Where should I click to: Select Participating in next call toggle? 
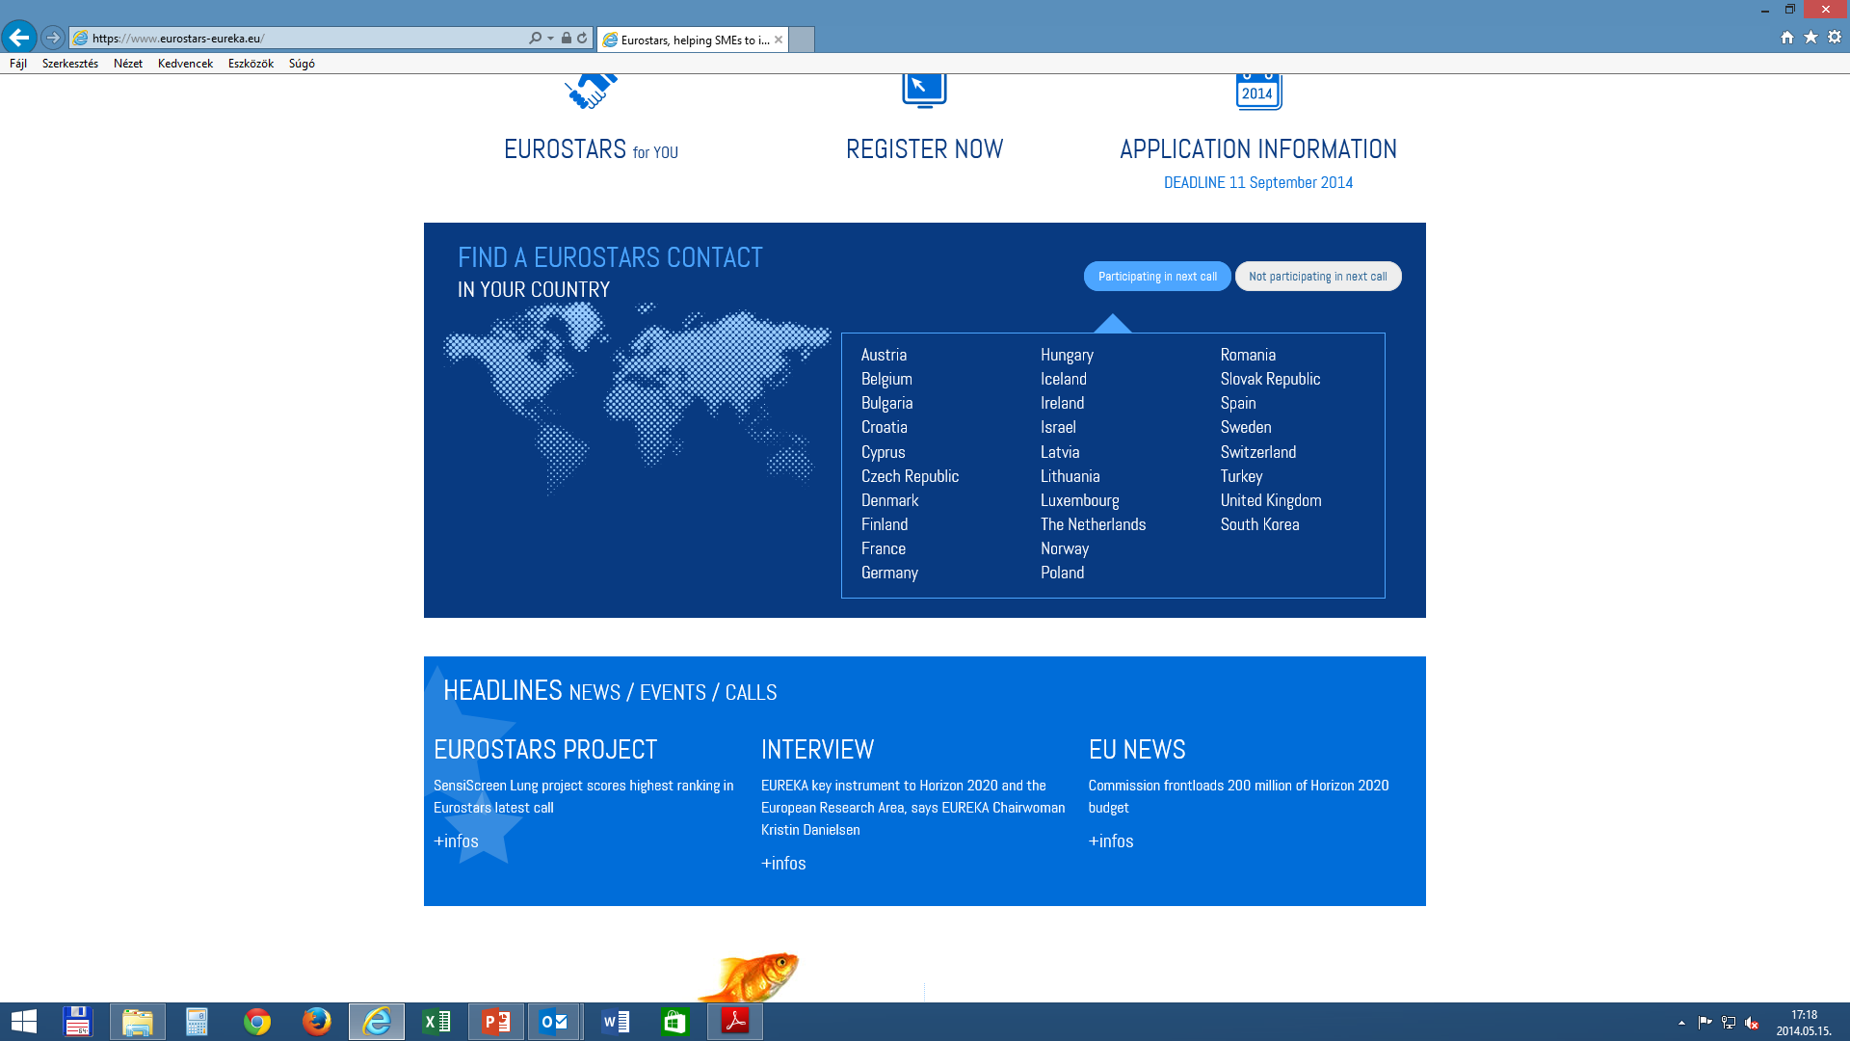(x=1157, y=277)
